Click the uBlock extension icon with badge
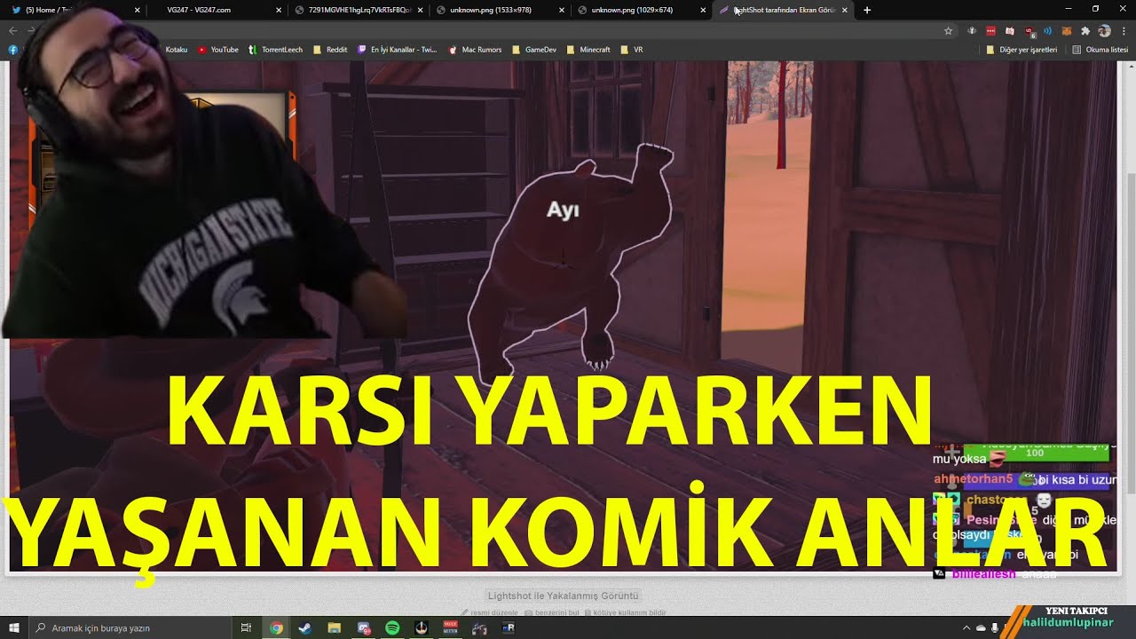 point(1029,31)
